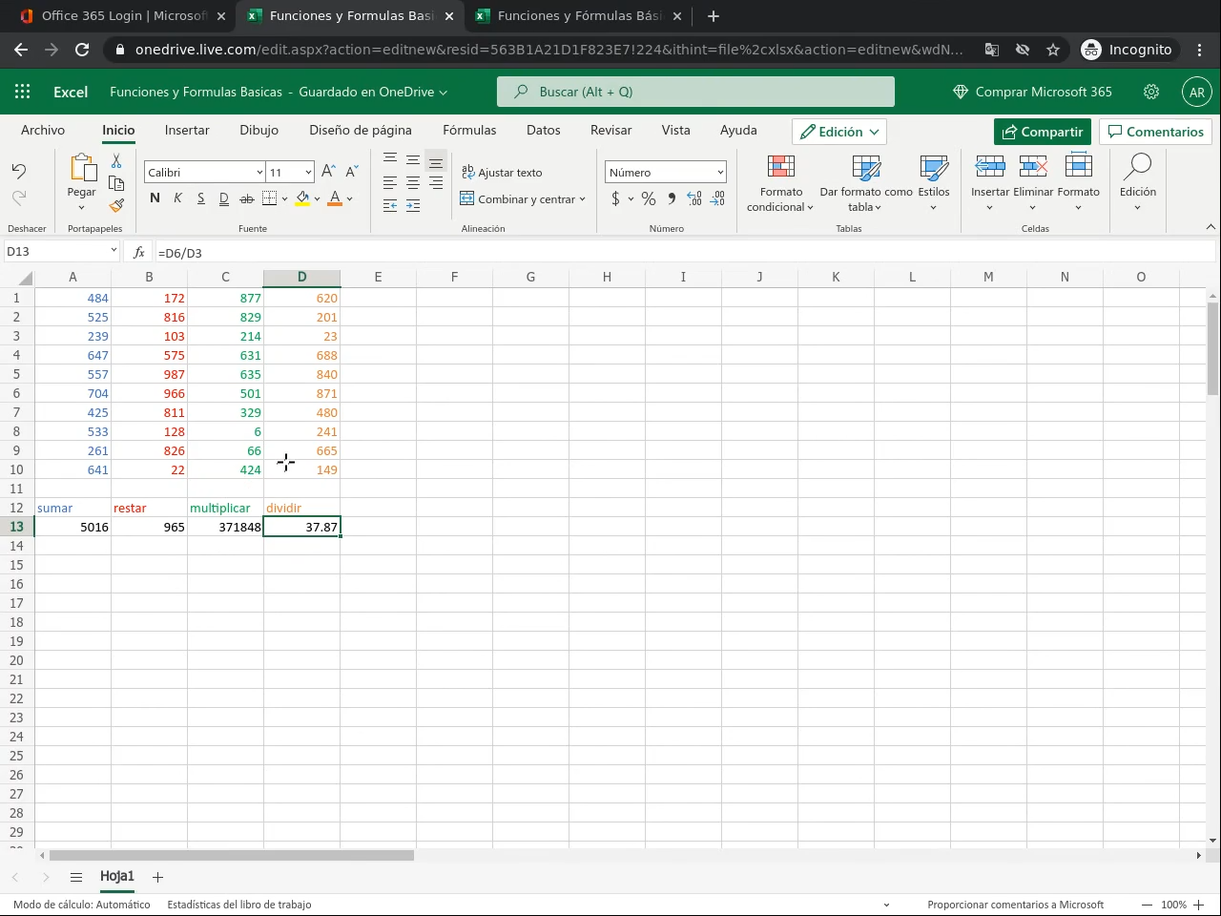
Task: Click the Compartir button
Action: pos(1042,132)
